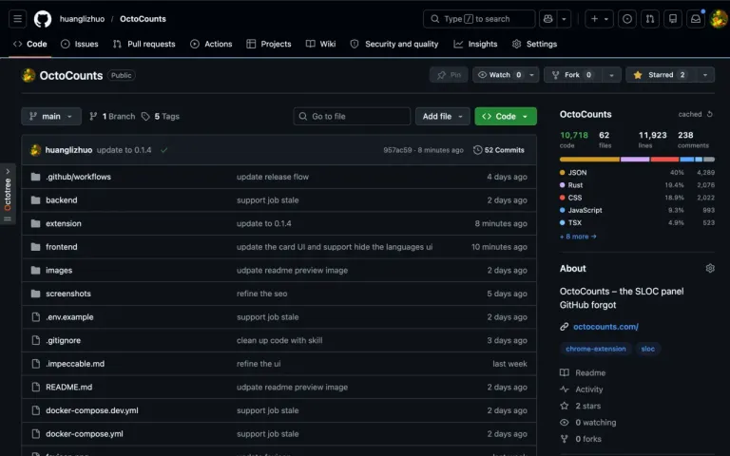Visit octocounts.com website link
Screen dimensions: 730x456
(605, 327)
